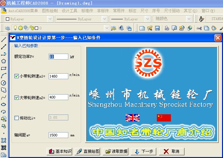Expand the ByLayer linetype dropdown
The width and height of the screenshot is (223, 158).
point(104,19)
